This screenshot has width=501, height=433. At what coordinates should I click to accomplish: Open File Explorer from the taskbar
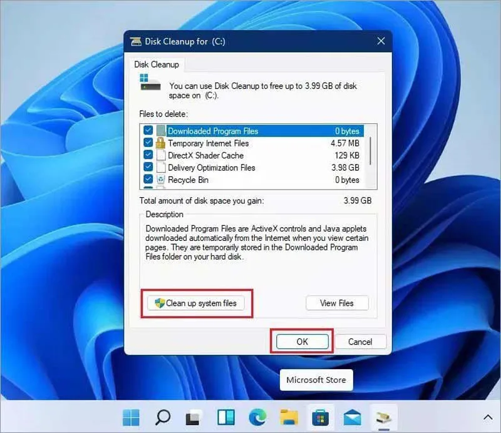coord(289,417)
